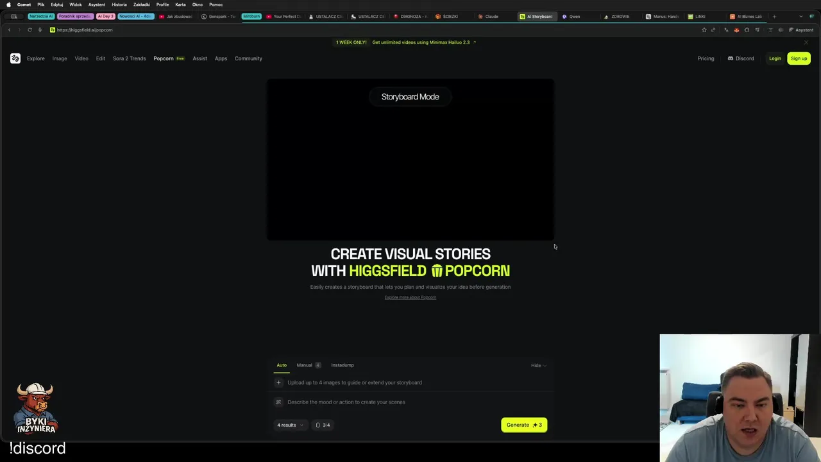Click the magic wand prompt icon
Image resolution: width=821 pixels, height=462 pixels.
(x=278, y=402)
